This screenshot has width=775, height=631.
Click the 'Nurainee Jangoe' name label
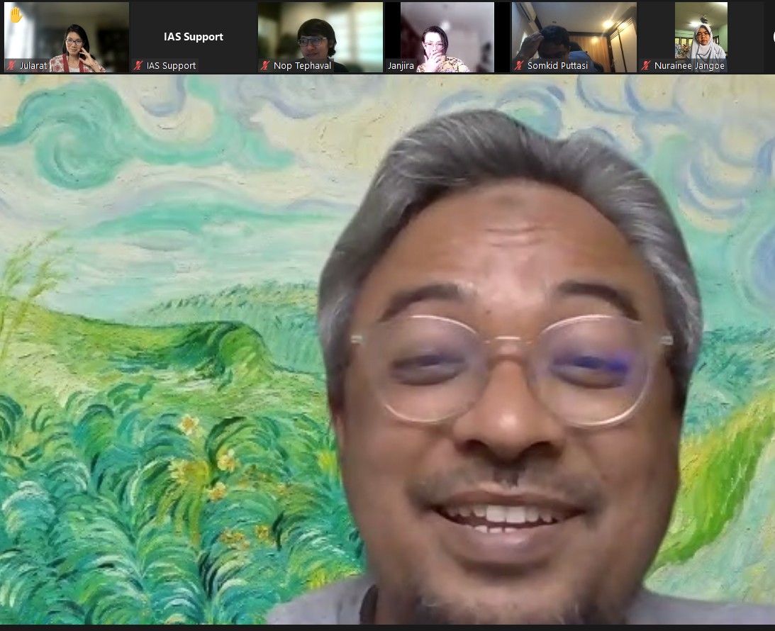pyautogui.click(x=689, y=65)
